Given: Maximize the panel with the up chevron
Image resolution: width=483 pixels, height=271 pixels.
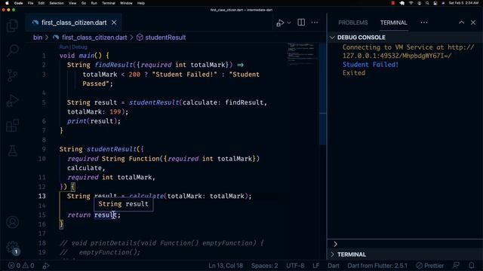Looking at the screenshot, I should tap(461, 23).
